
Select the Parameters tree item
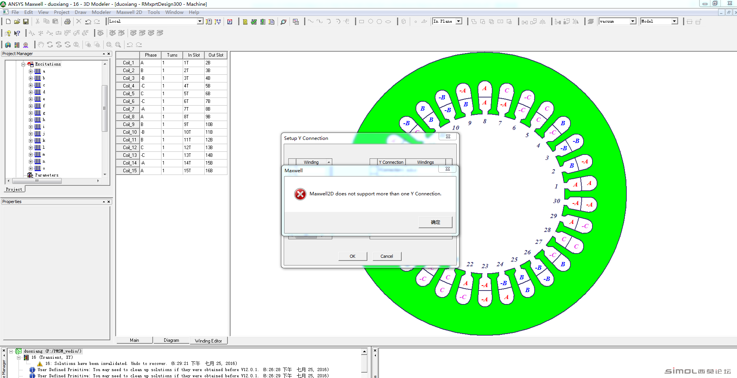47,175
